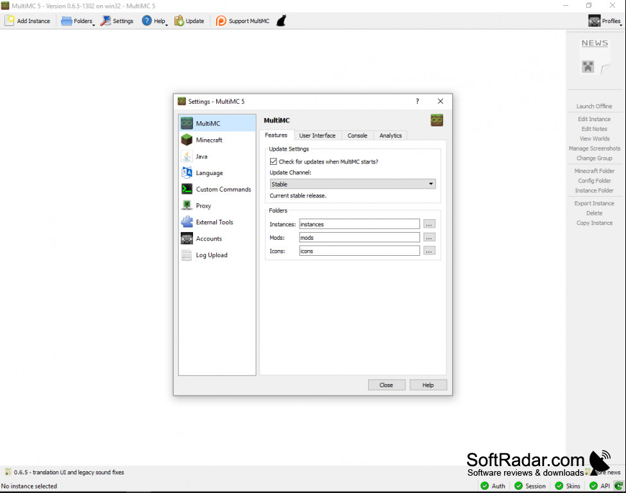Click the Add Instance toolbar icon

(10, 21)
